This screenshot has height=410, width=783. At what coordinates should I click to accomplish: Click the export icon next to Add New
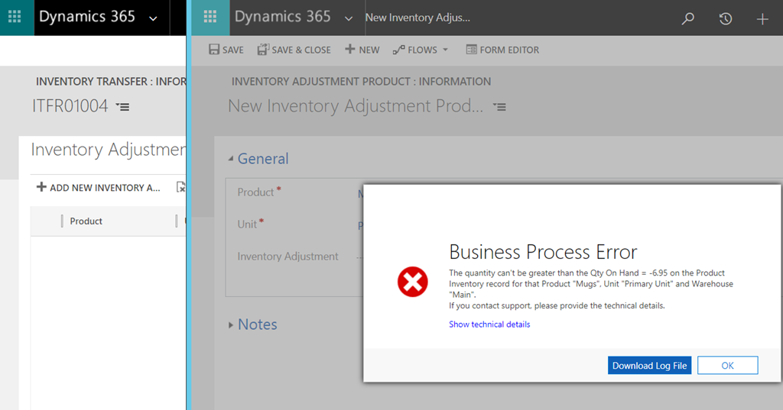(180, 187)
